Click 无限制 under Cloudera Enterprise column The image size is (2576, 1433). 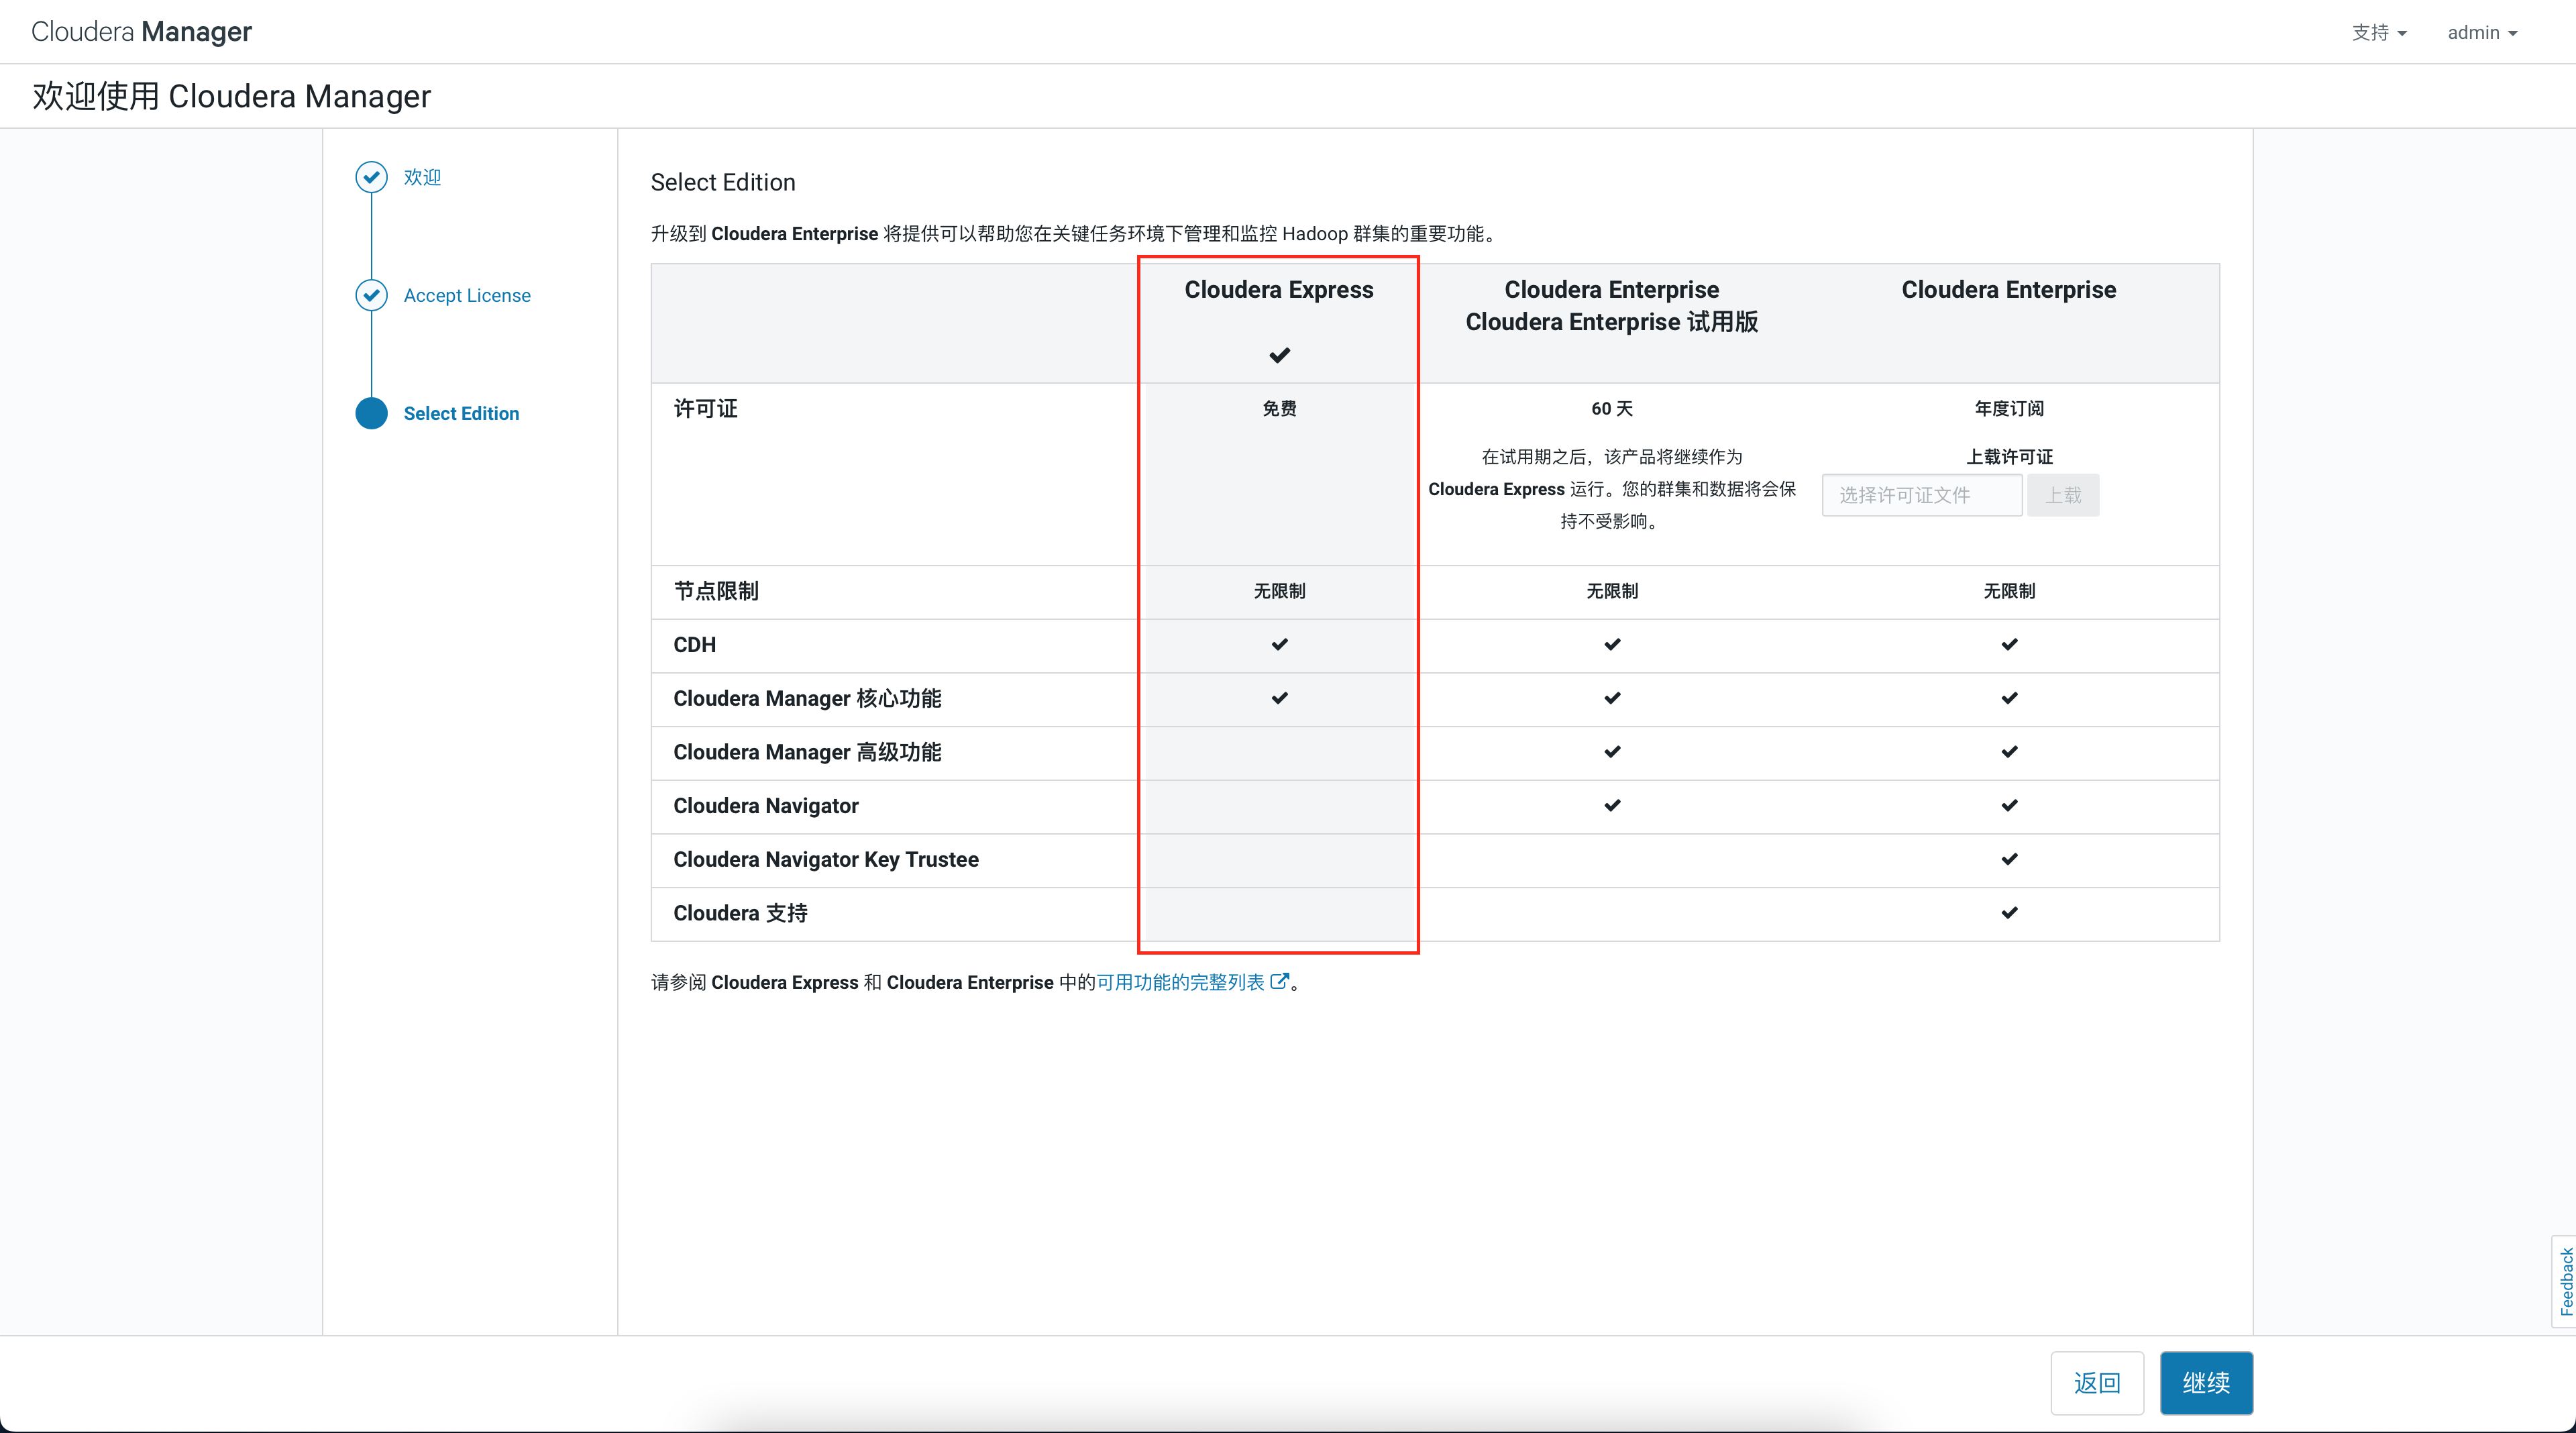[2009, 591]
